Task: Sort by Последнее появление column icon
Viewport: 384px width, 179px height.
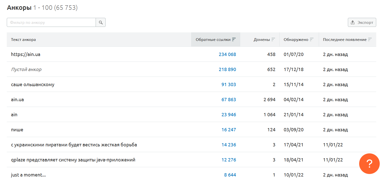Action: [370, 39]
